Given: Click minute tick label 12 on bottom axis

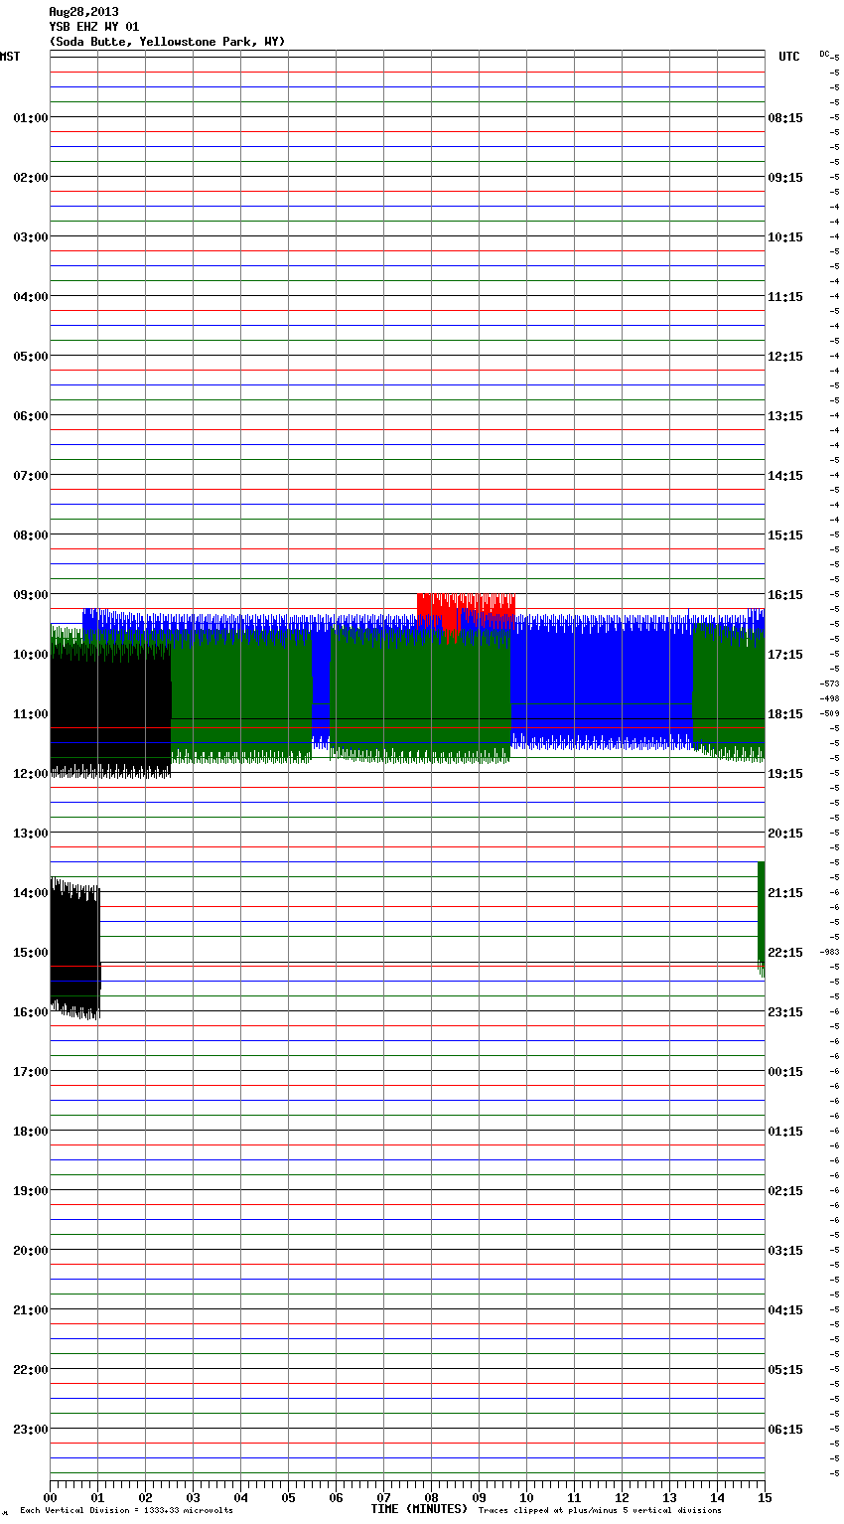Looking at the screenshot, I should pyautogui.click(x=622, y=1497).
